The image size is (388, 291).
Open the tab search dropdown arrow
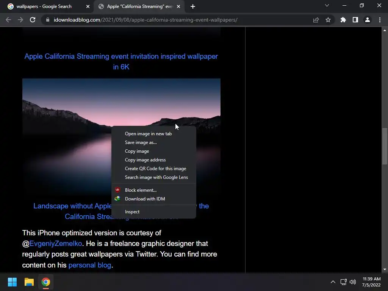327,5
